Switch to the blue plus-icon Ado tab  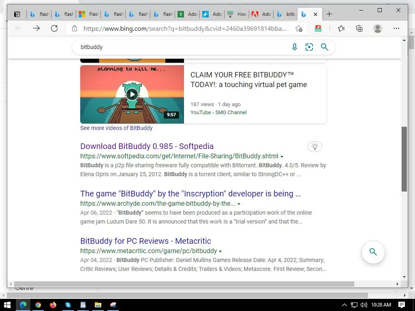[212, 14]
